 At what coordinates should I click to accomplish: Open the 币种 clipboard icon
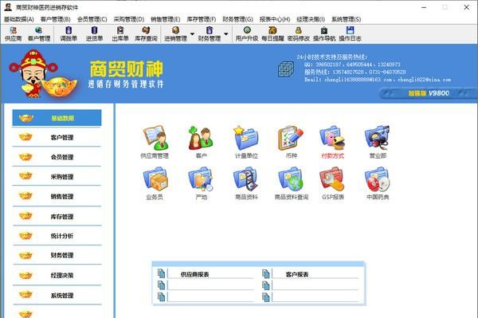tap(291, 142)
